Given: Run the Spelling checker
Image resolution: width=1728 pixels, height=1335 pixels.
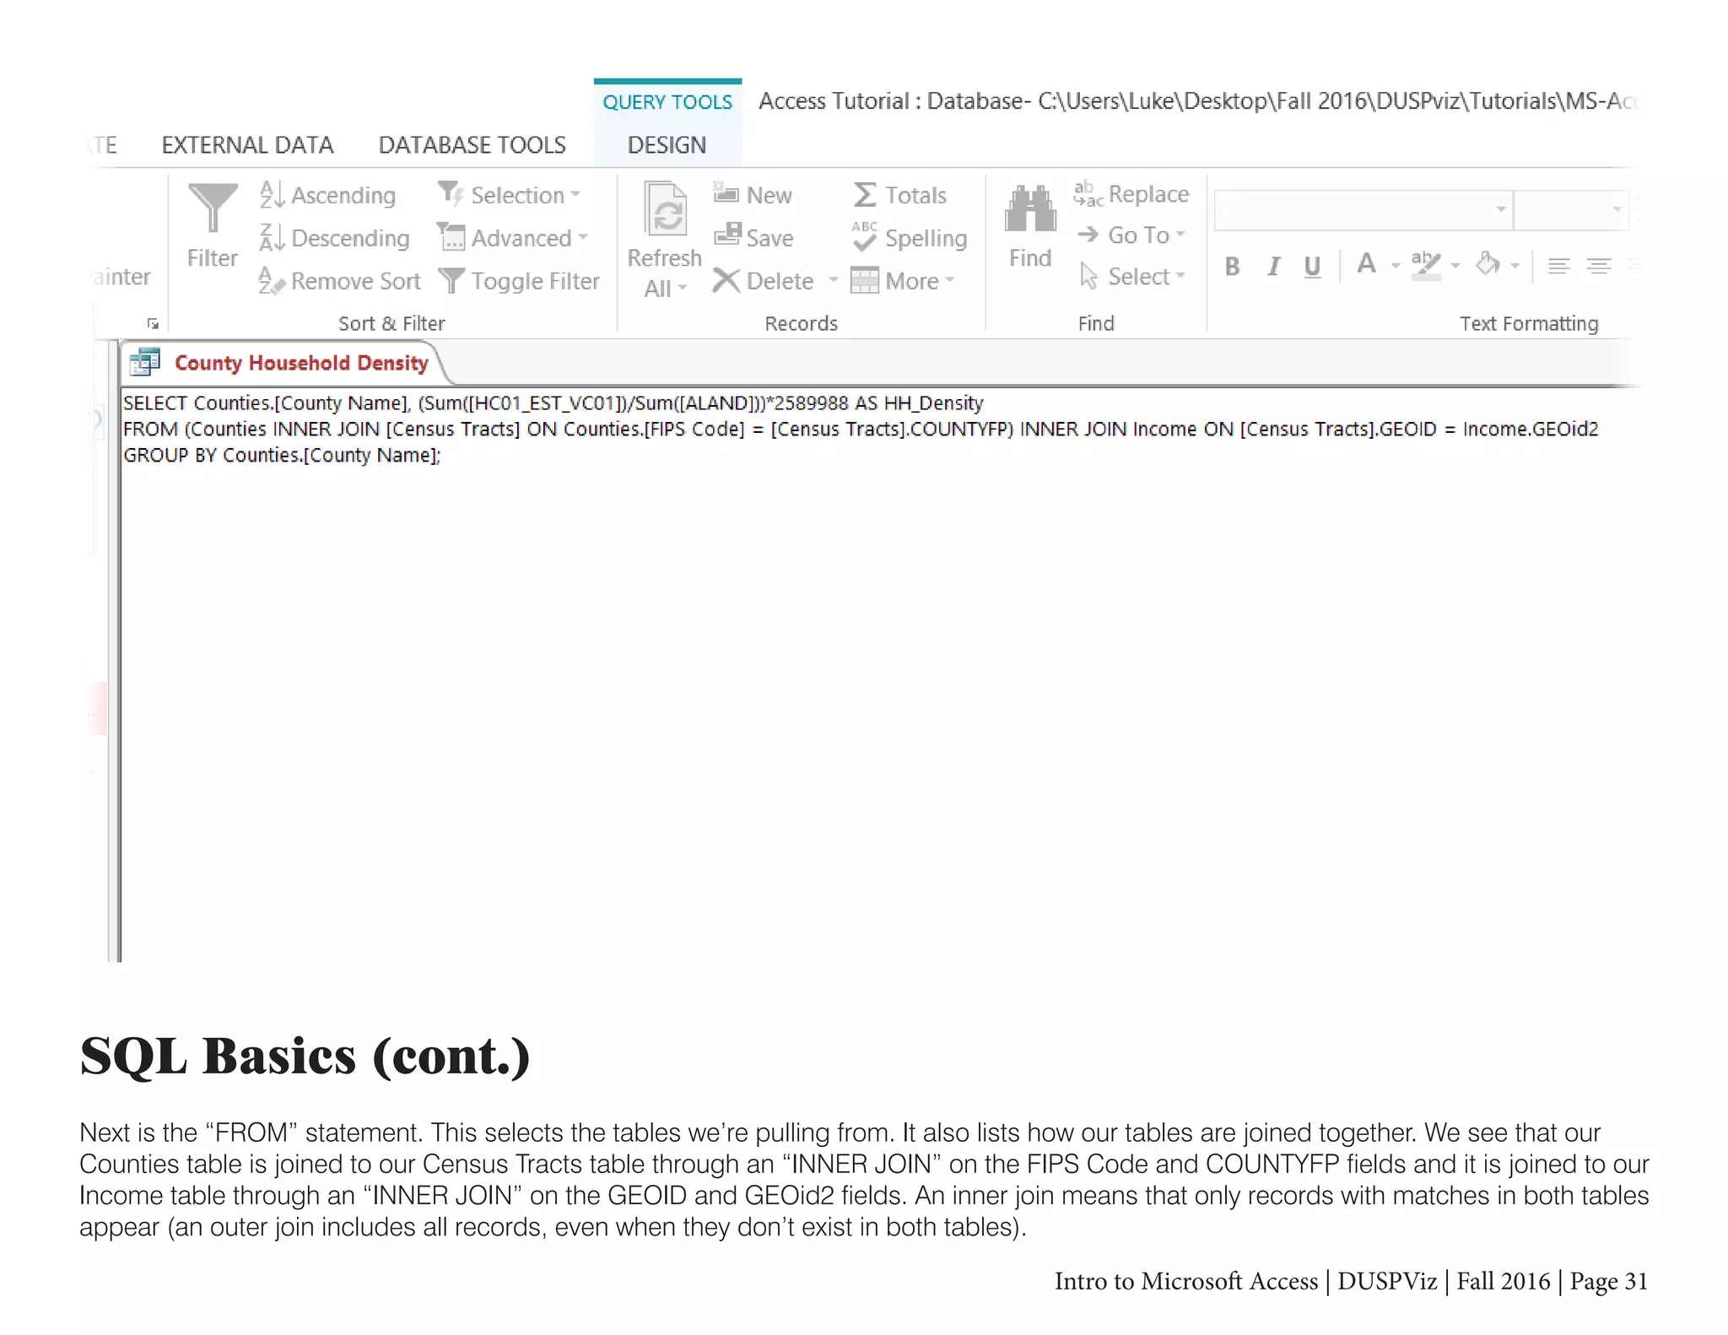Looking at the screenshot, I should (909, 238).
